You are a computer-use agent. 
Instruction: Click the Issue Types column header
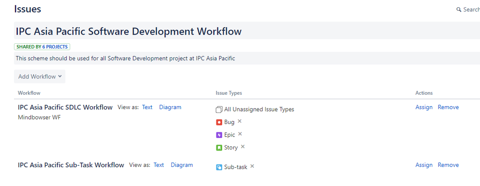pos(228,93)
